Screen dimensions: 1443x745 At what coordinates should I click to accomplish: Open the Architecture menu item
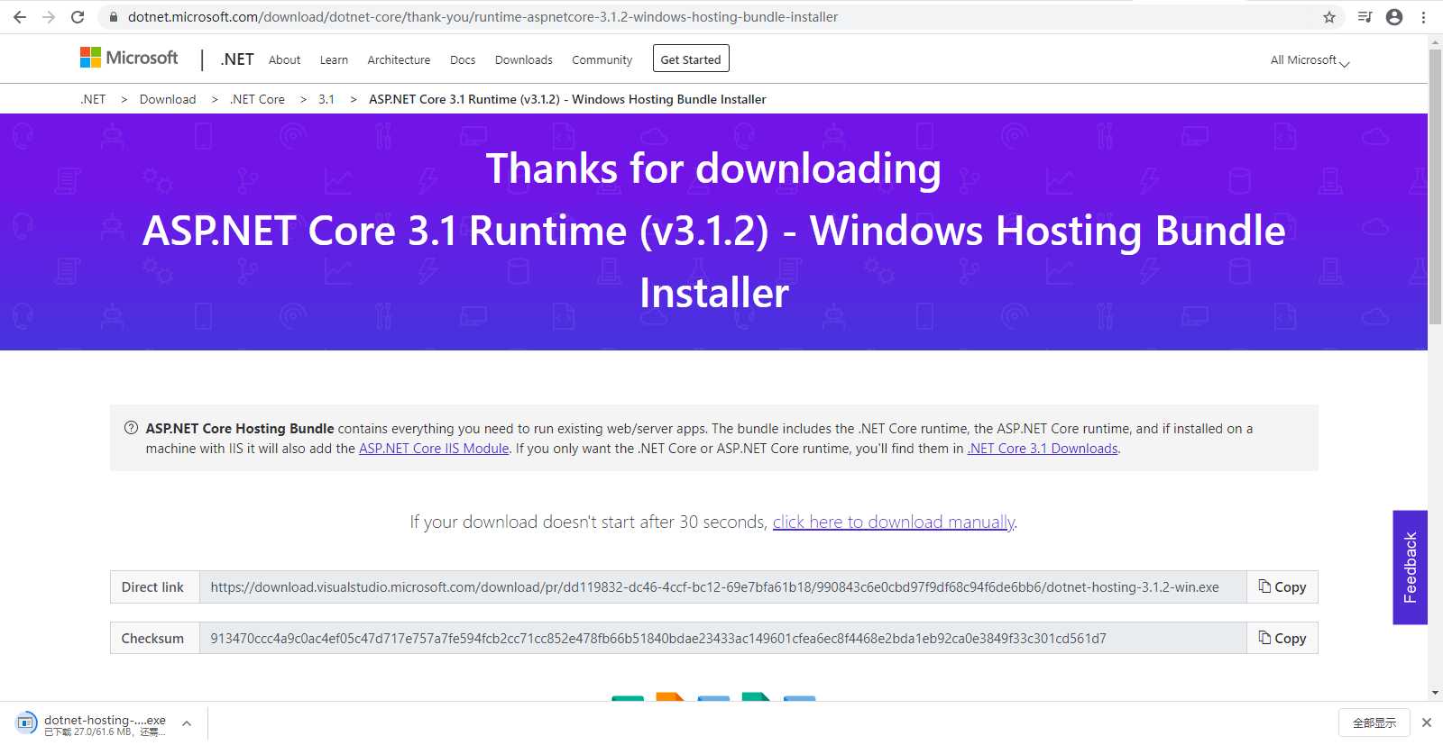[x=399, y=59]
